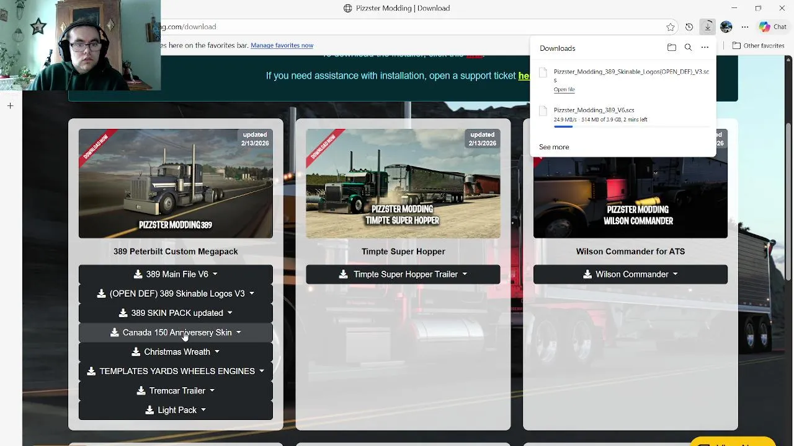The image size is (794, 446).
Task: Open Other favorites folder
Action: coord(758,45)
